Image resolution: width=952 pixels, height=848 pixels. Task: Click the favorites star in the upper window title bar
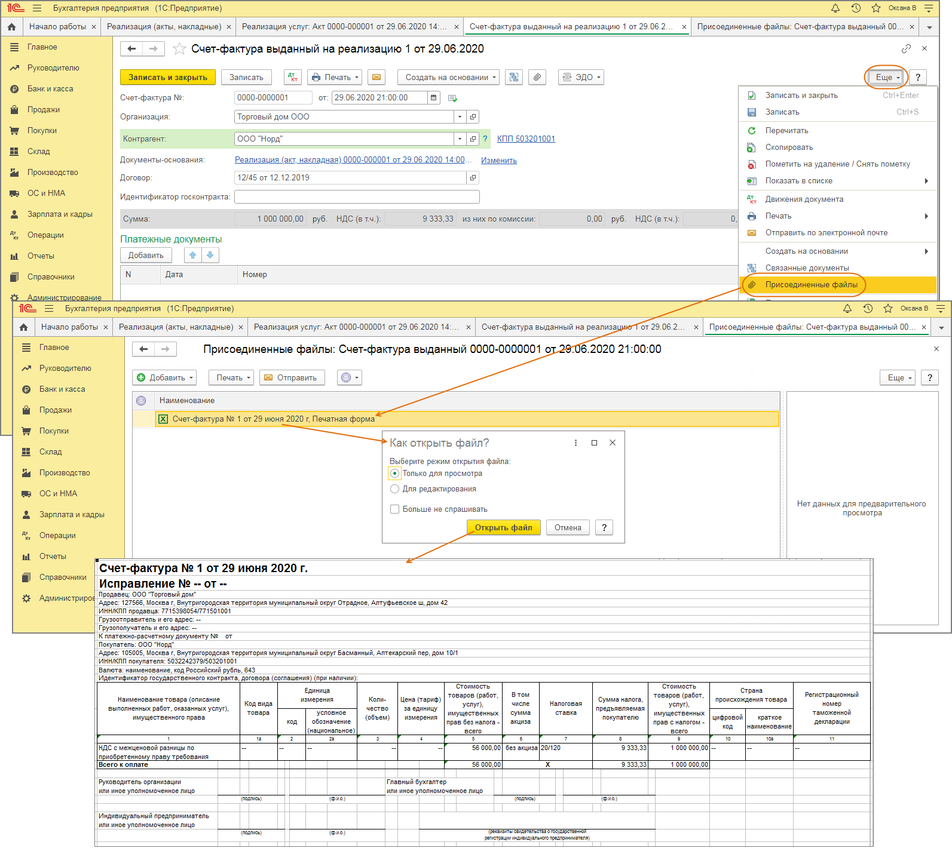coord(876,8)
